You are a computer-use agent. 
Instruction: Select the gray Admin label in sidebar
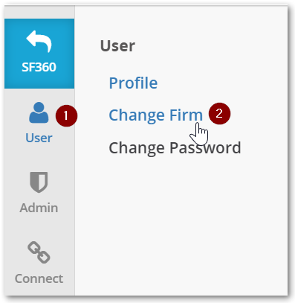pos(39,208)
